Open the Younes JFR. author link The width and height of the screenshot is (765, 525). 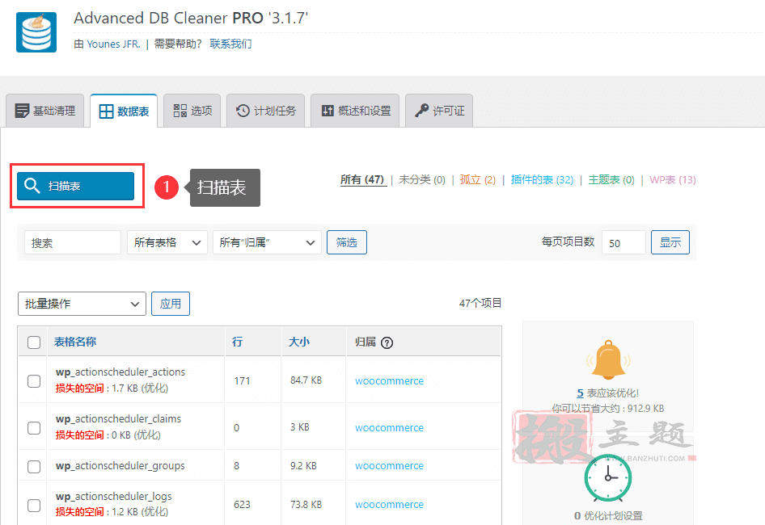[114, 44]
